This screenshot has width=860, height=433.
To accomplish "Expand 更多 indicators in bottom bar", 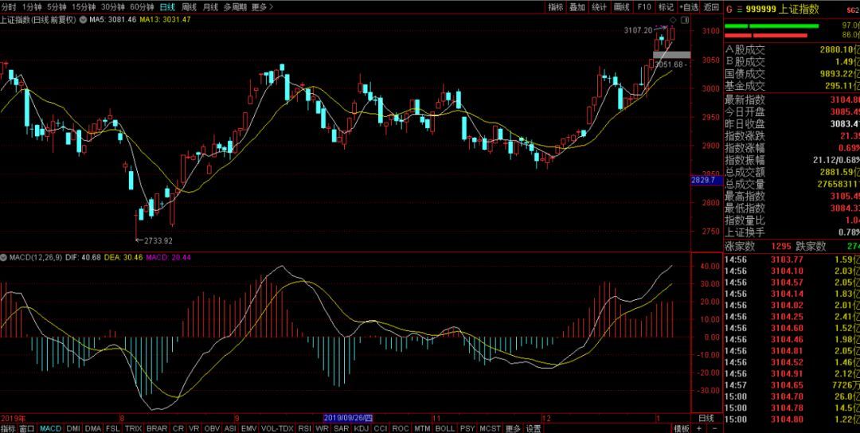I will pyautogui.click(x=512, y=428).
